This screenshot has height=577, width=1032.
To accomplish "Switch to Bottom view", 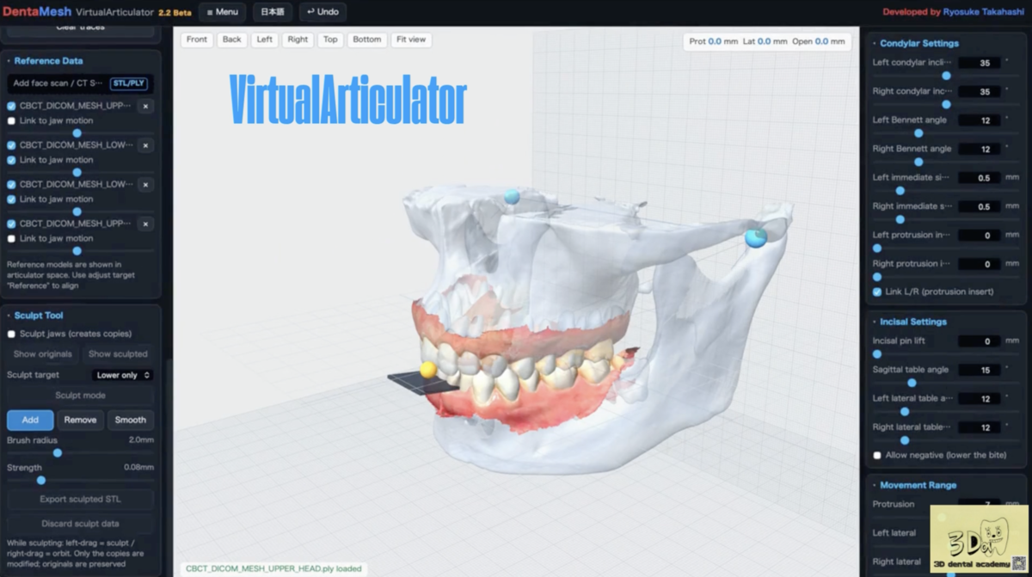I will click(x=367, y=40).
